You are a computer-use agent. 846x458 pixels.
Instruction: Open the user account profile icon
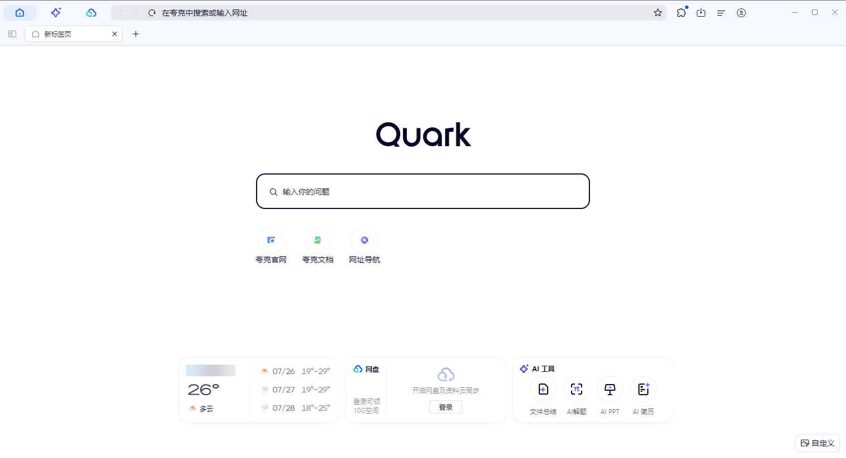tap(741, 13)
